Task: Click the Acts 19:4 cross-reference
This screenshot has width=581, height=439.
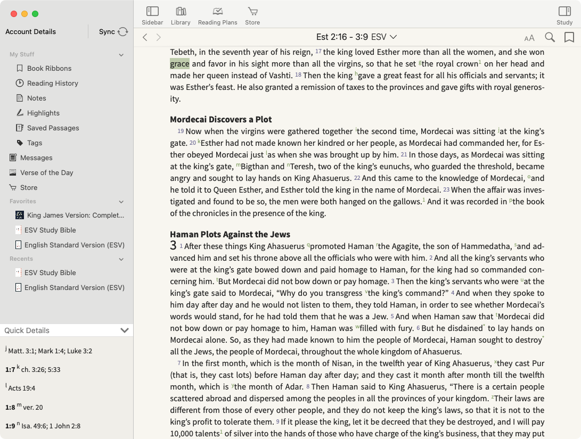Action: tap(21, 388)
